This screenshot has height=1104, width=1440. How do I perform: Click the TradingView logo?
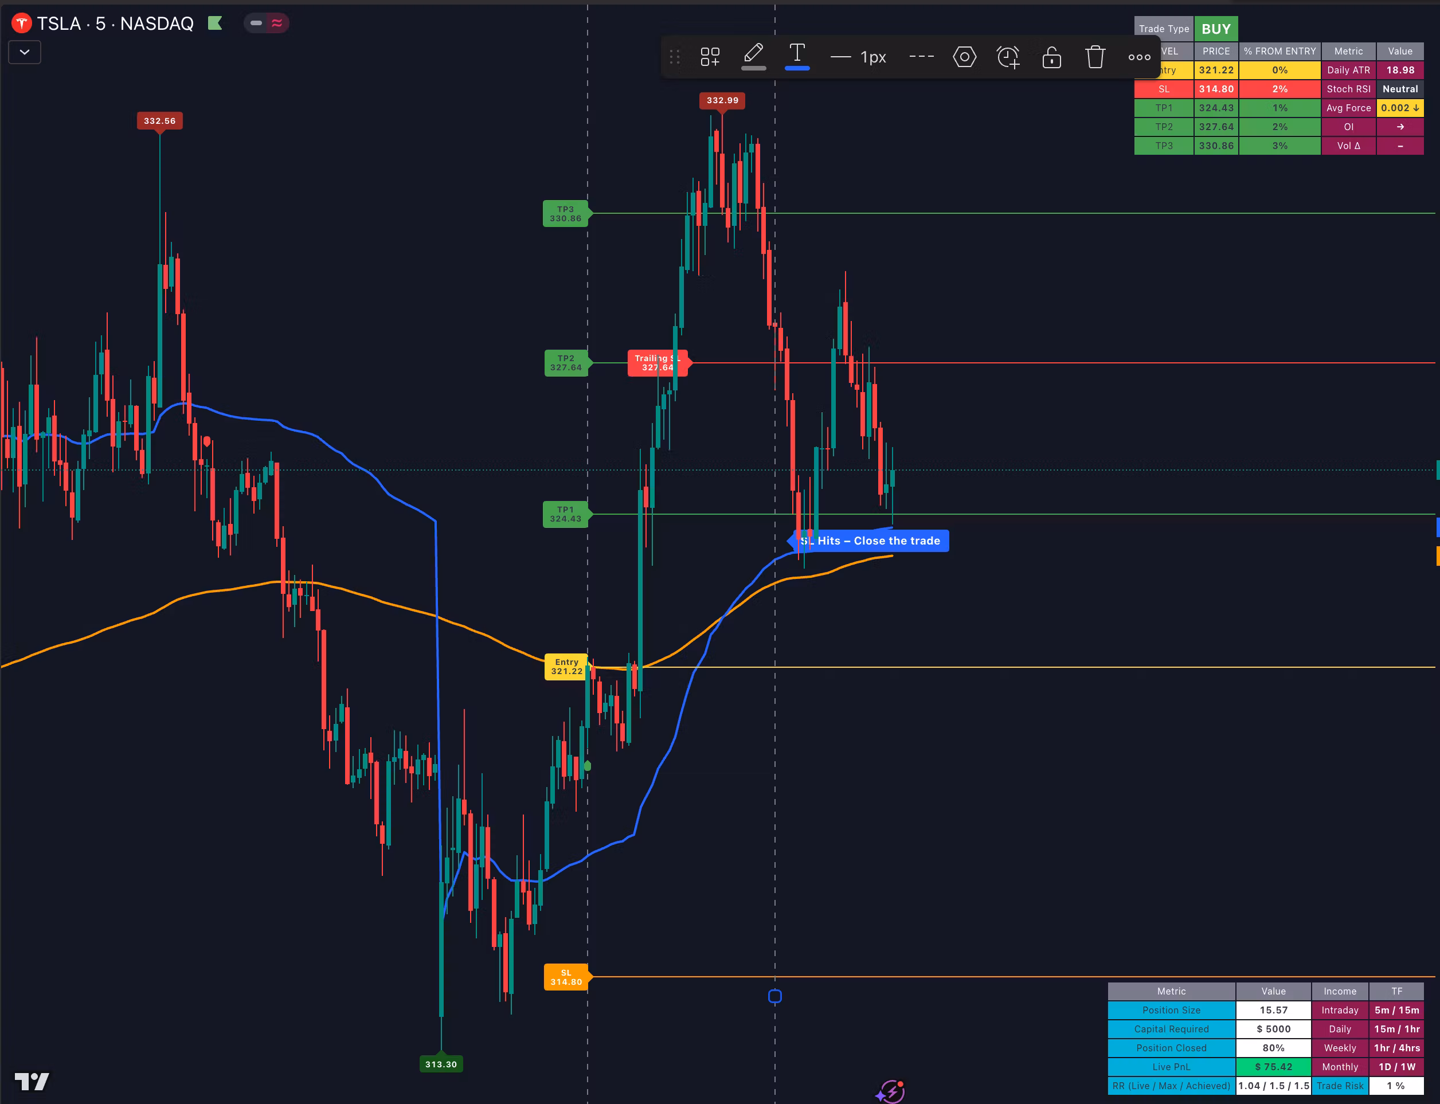(x=32, y=1081)
